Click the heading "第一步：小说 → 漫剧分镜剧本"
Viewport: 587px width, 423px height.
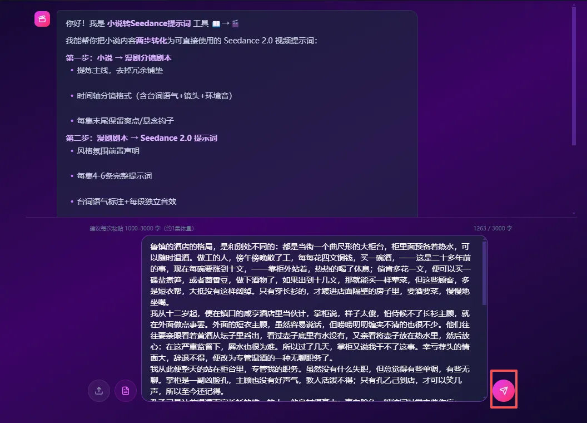coord(118,58)
